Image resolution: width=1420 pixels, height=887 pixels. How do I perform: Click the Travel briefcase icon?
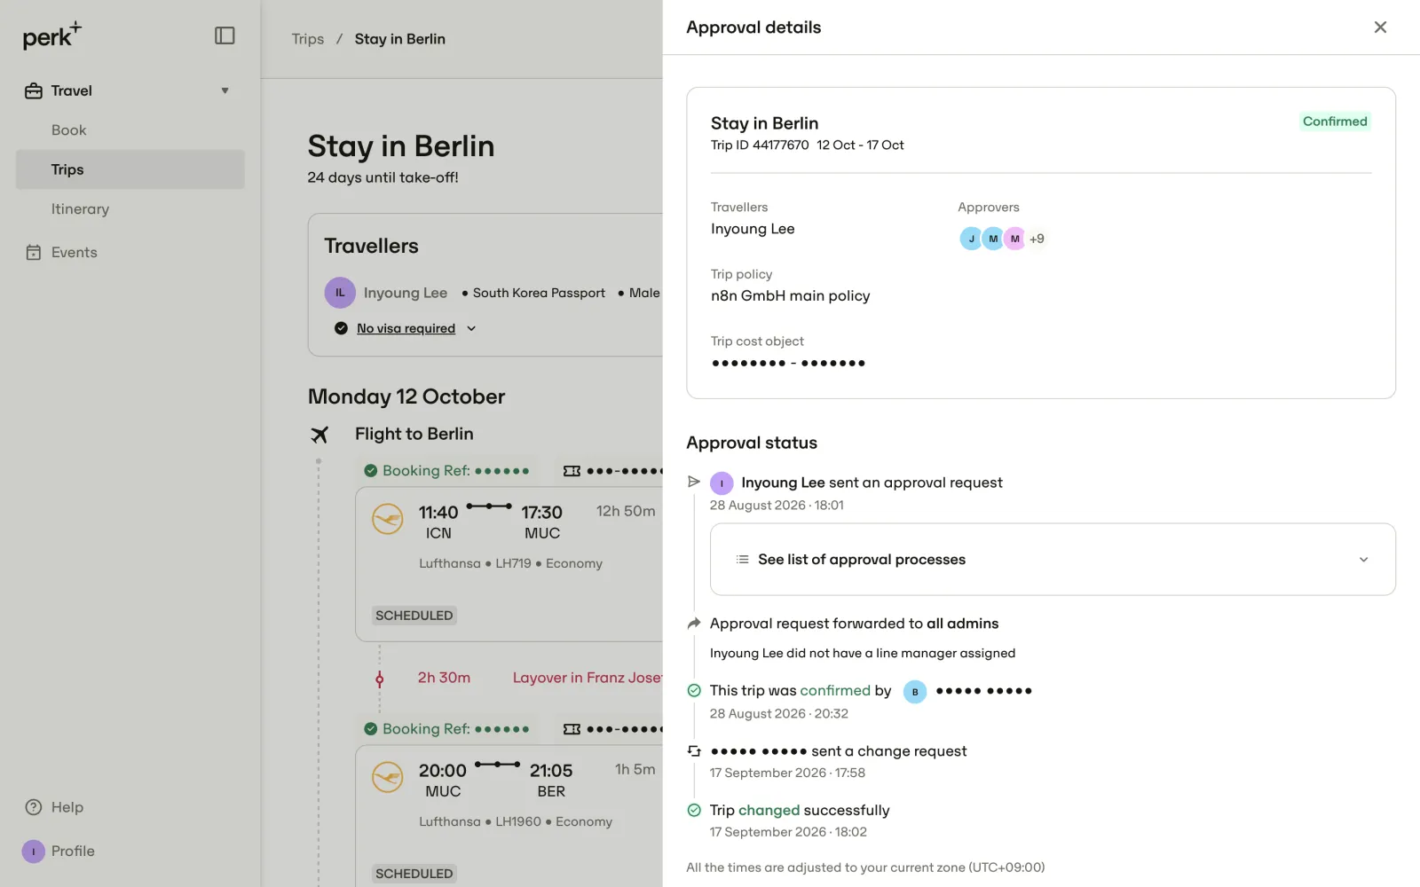pyautogui.click(x=34, y=90)
